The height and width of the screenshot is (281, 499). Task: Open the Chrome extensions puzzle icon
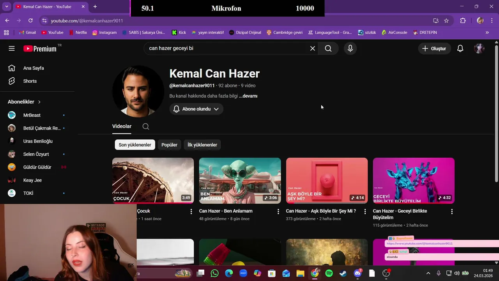pyautogui.click(x=463, y=21)
